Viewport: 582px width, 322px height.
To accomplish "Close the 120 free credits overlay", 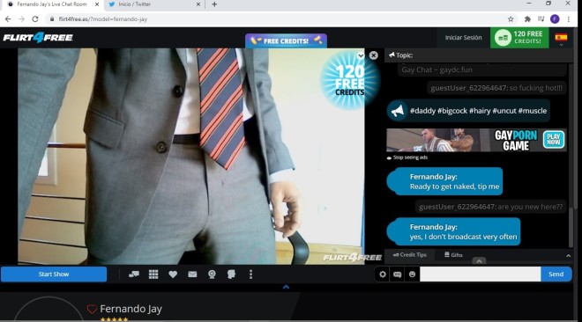I will (x=373, y=55).
